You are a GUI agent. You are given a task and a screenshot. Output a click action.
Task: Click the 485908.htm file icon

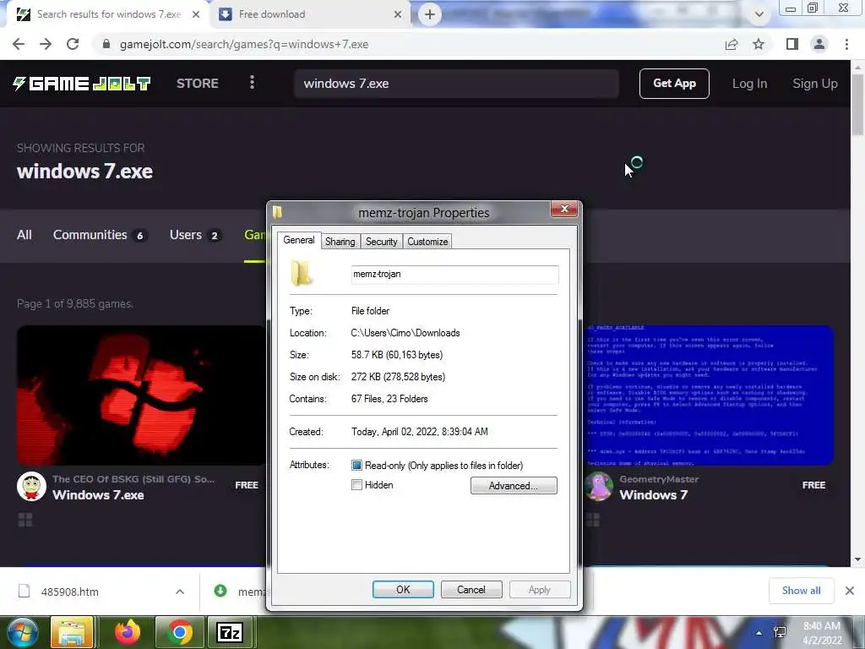click(x=24, y=591)
